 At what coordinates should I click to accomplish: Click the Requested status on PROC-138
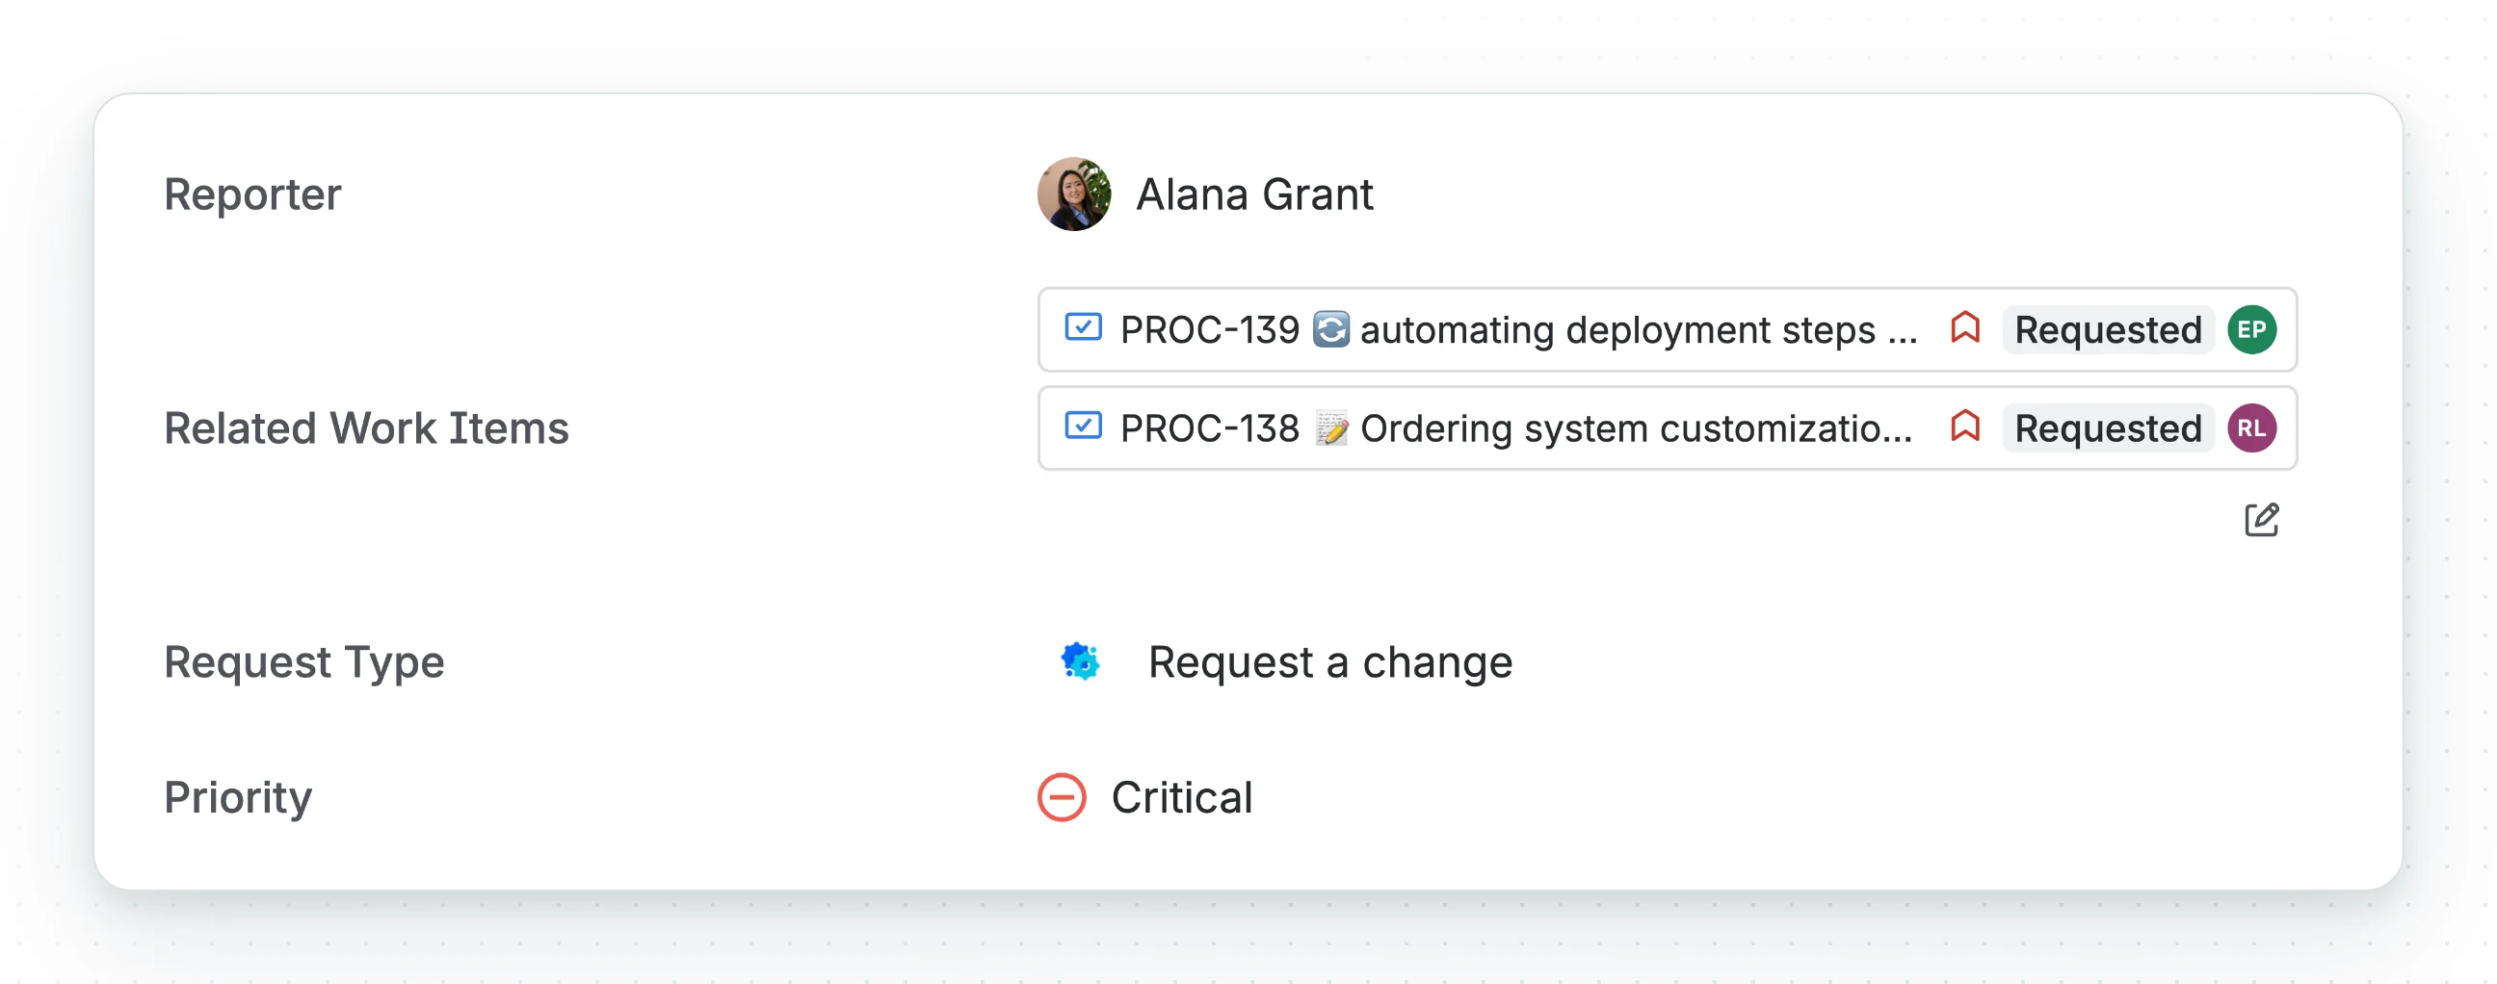pyautogui.click(x=2109, y=428)
